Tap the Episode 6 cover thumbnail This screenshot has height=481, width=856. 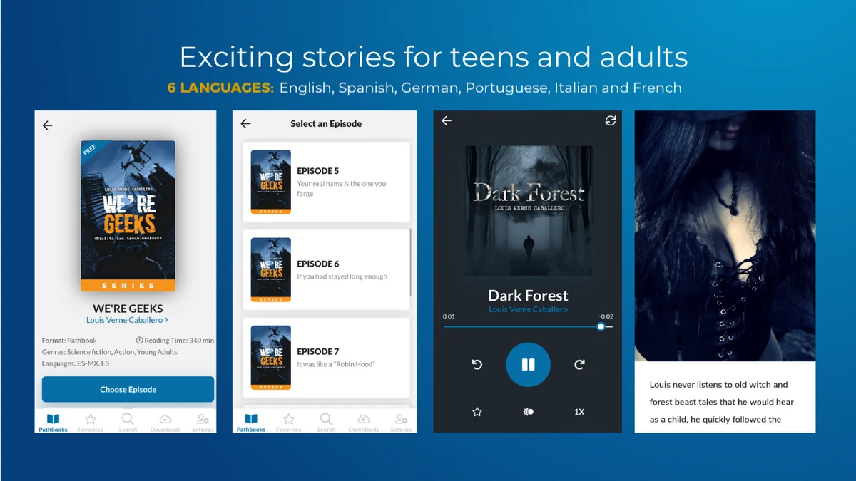tap(271, 269)
